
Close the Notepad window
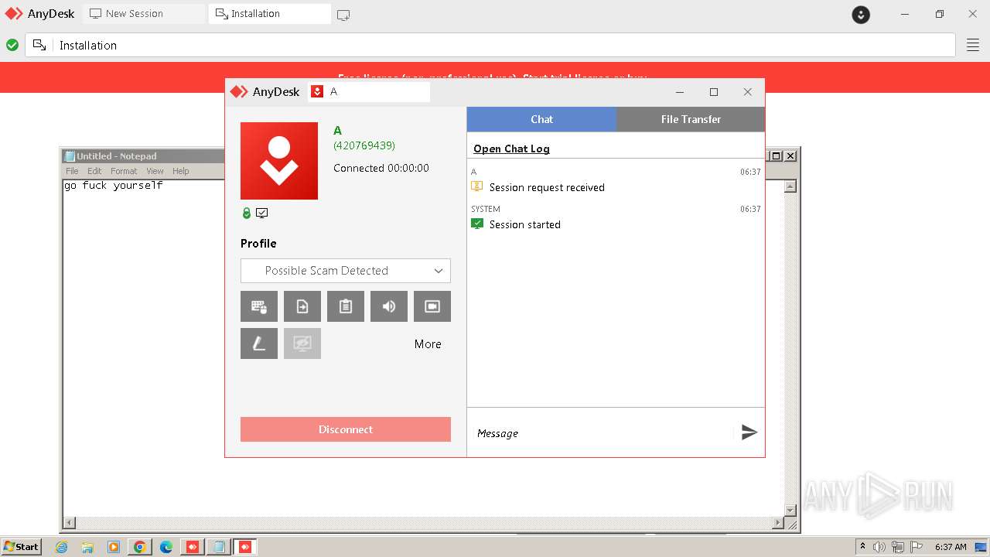[790, 155]
